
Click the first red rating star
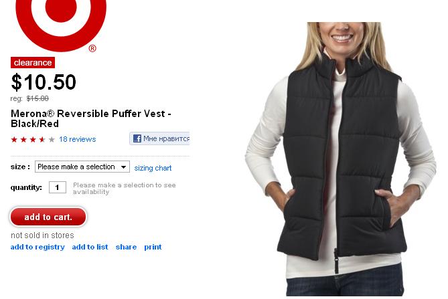tap(14, 140)
